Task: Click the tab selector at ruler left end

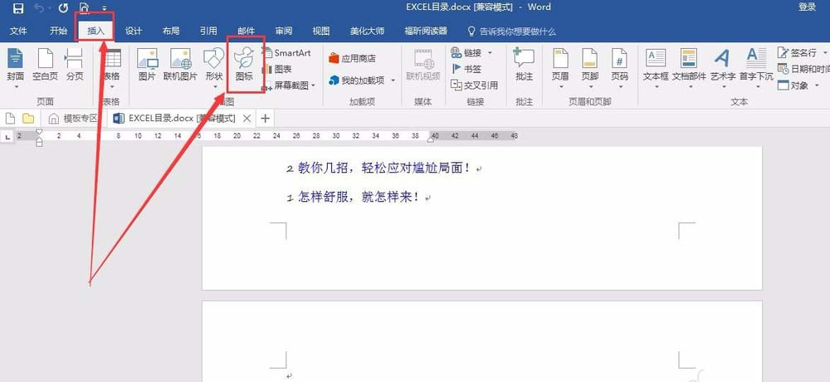Action: tap(7, 137)
